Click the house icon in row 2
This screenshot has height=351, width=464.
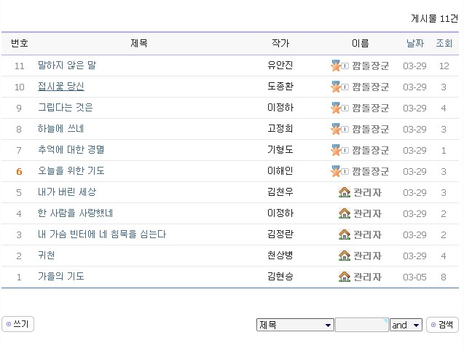pos(345,256)
